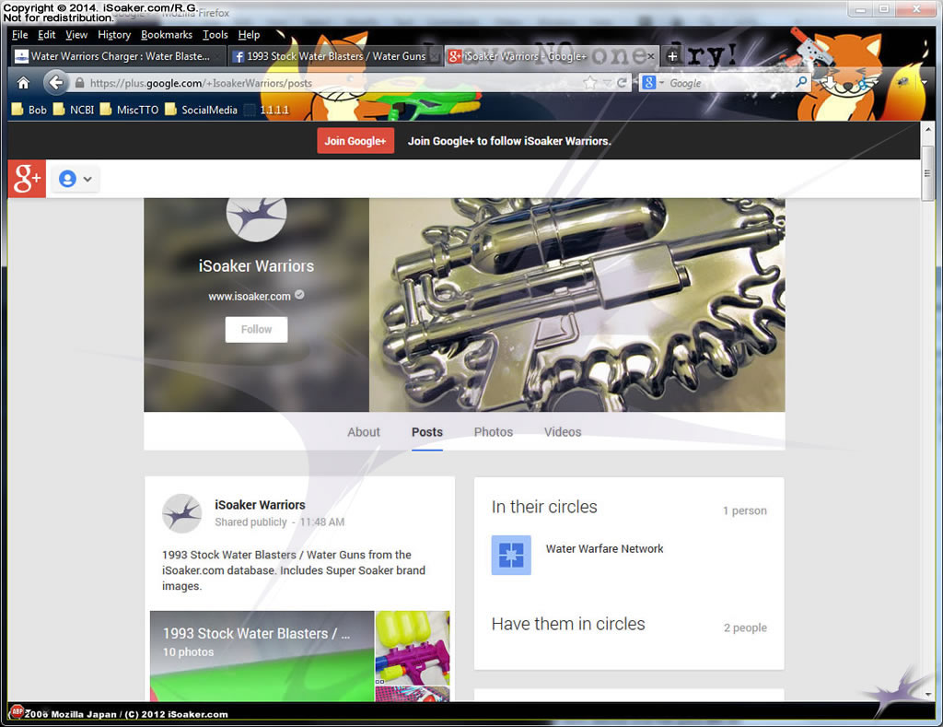Open the Bob bookmarks folder
943x727 pixels.
(x=29, y=110)
